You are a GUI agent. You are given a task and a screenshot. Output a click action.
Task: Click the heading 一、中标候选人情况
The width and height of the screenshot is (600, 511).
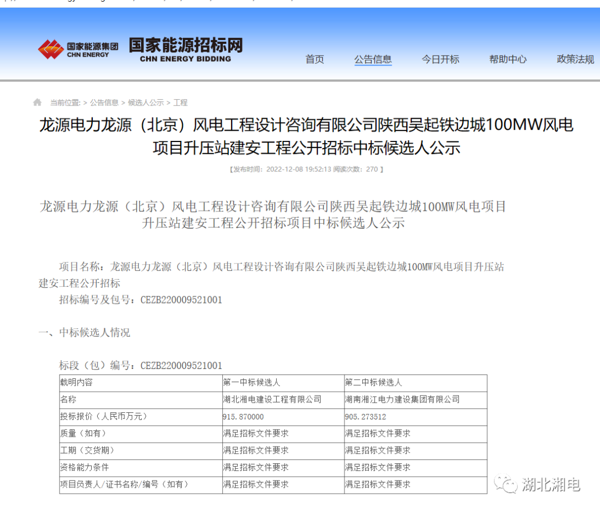[x=84, y=332]
